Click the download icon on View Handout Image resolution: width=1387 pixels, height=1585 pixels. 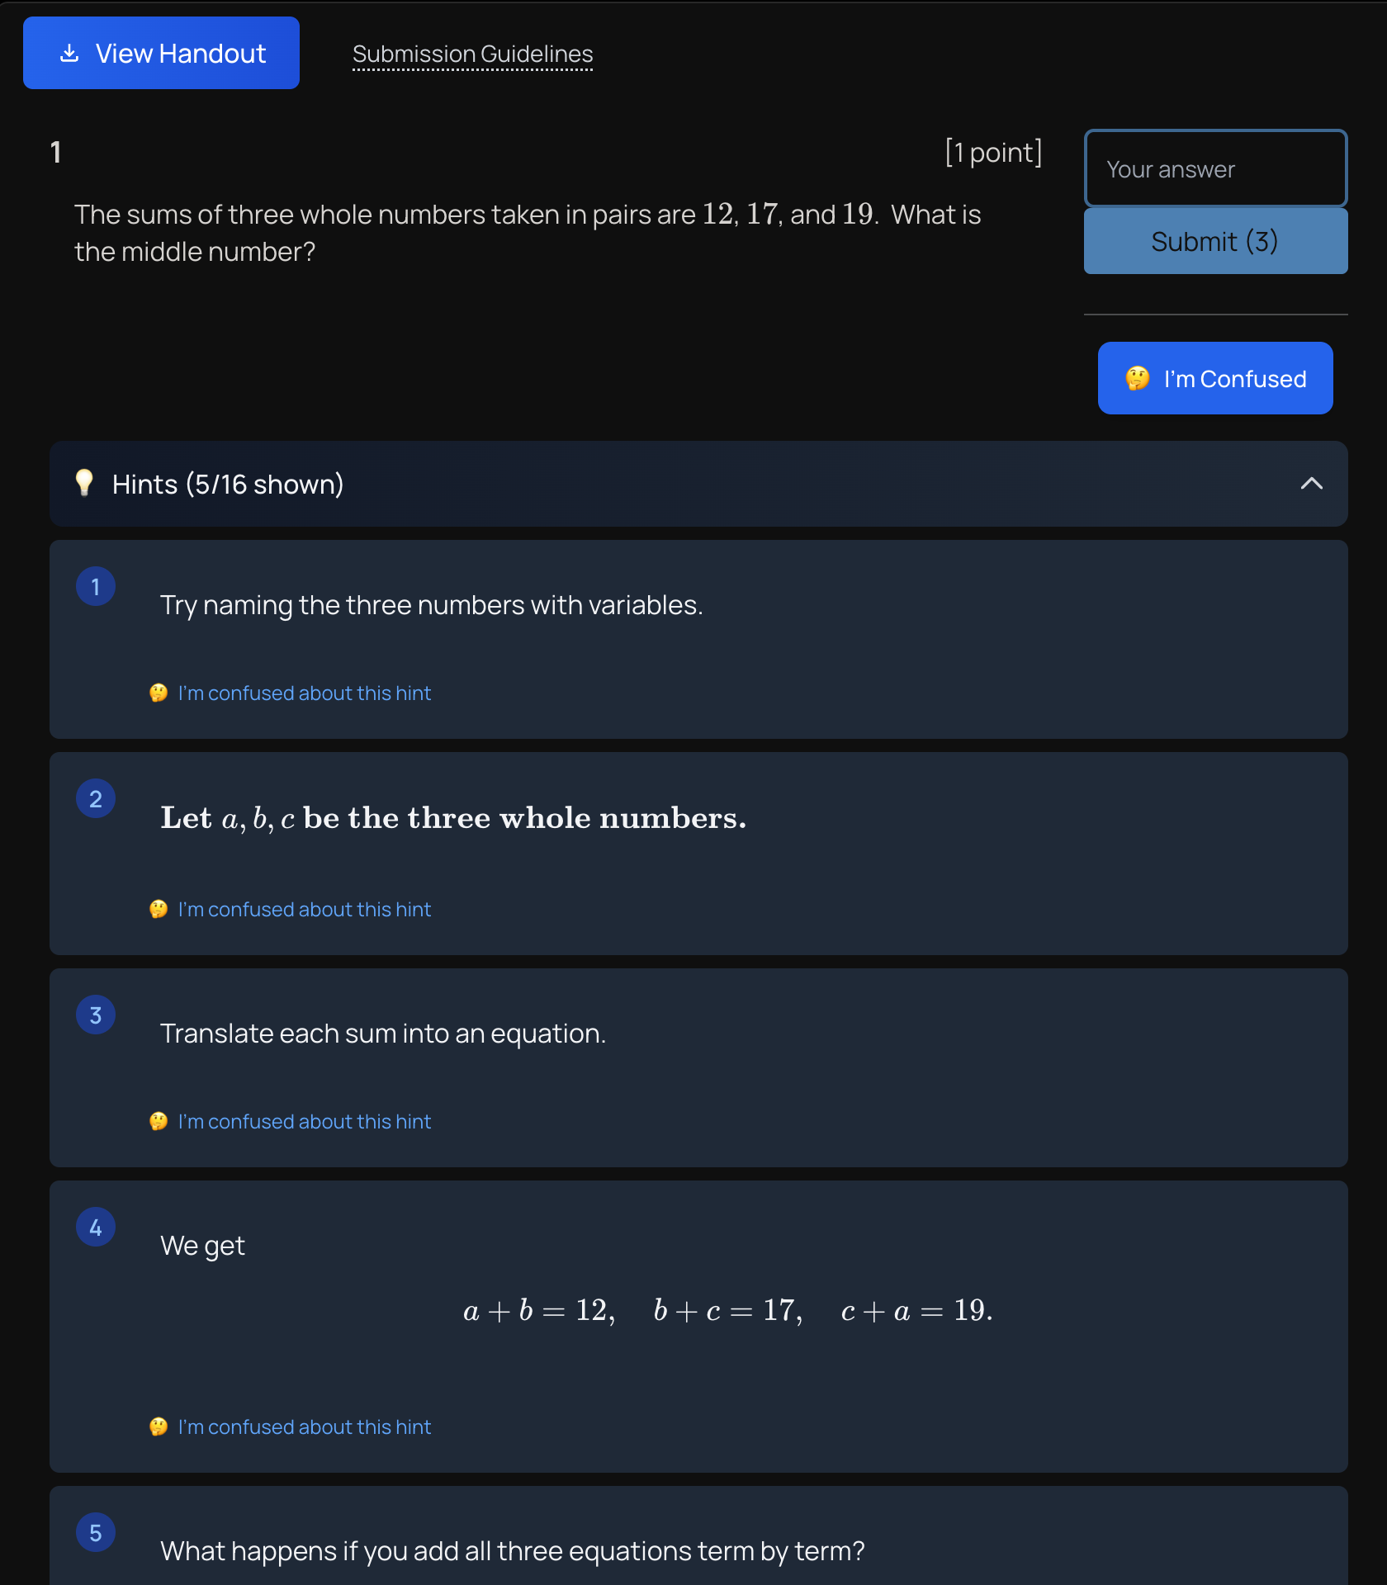coord(69,52)
